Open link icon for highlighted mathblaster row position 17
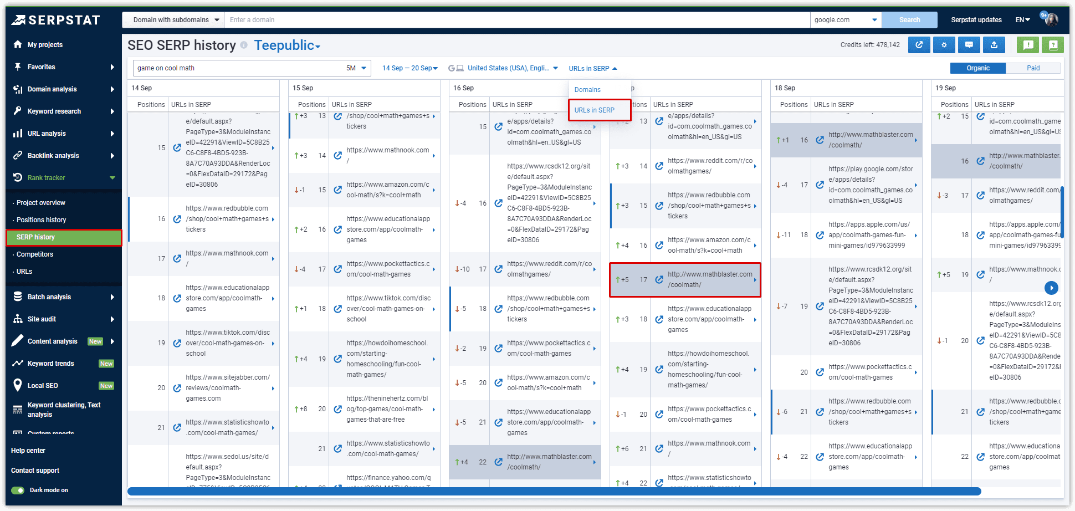 (x=659, y=279)
